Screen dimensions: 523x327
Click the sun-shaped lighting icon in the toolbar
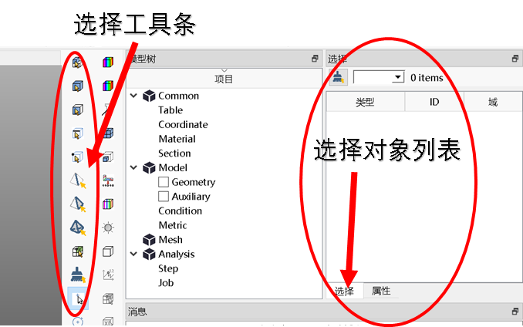pyautogui.click(x=108, y=228)
